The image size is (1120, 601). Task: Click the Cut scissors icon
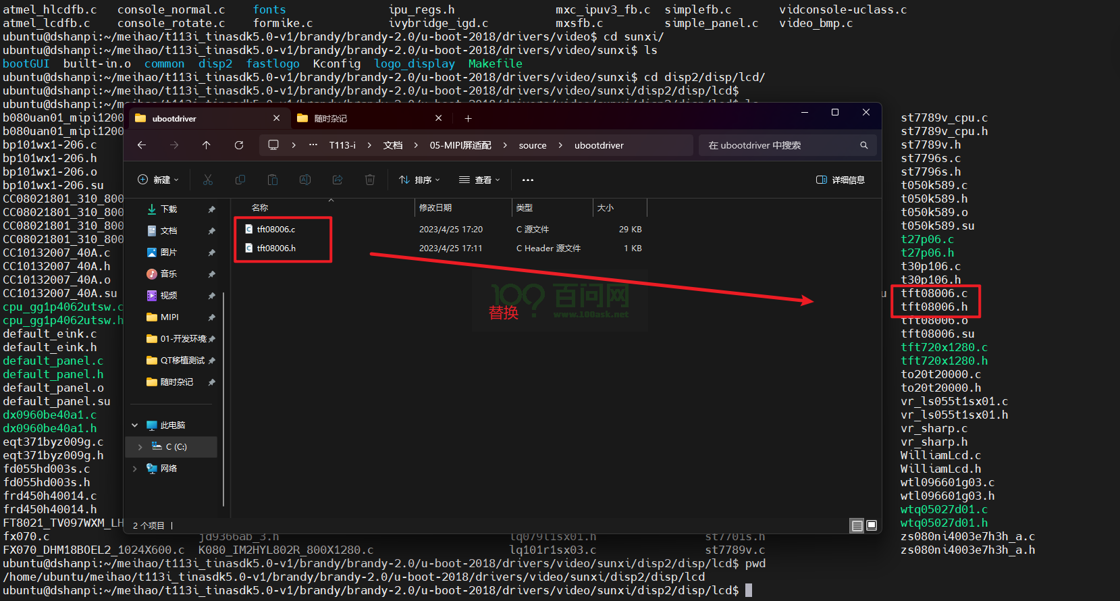point(208,180)
